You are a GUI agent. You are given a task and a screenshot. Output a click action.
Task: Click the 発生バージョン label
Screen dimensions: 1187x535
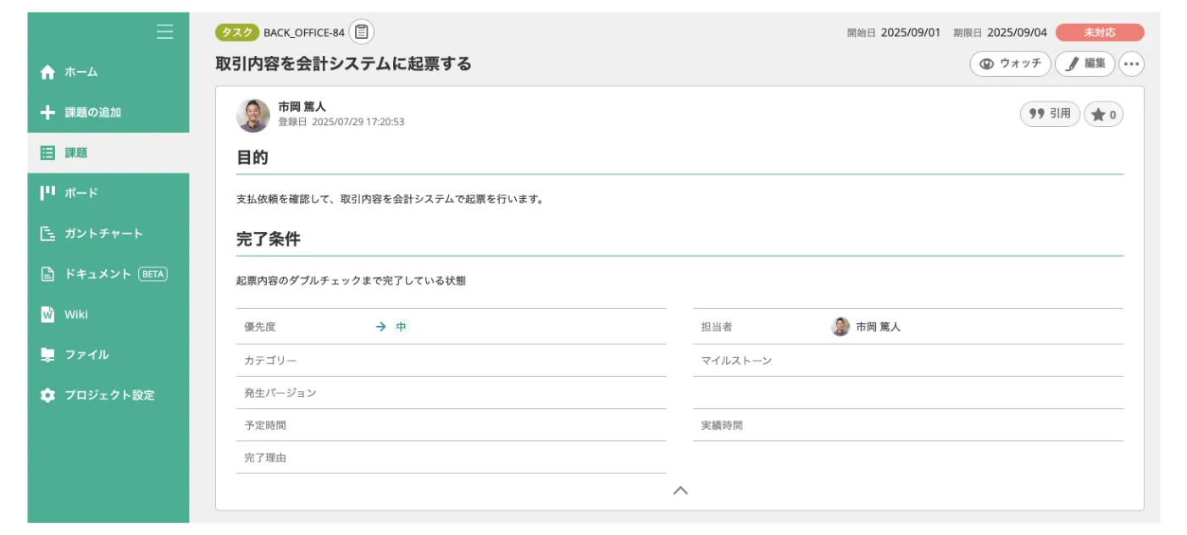coord(280,393)
